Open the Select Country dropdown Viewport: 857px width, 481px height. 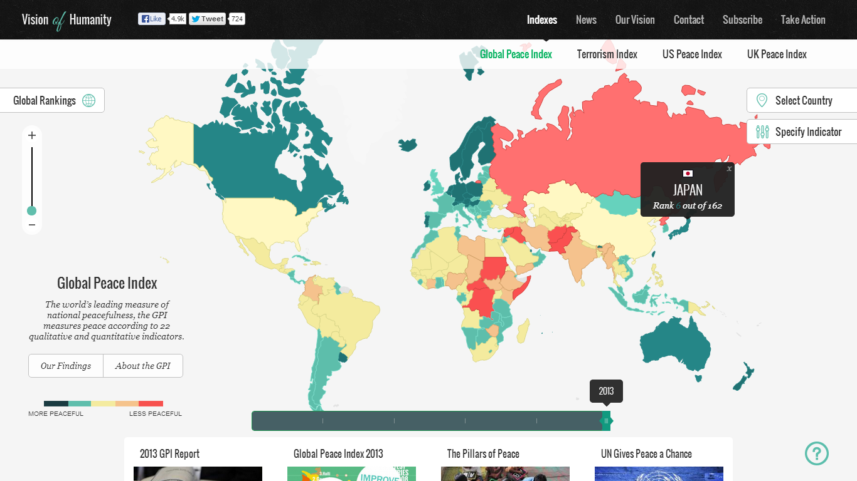point(802,100)
